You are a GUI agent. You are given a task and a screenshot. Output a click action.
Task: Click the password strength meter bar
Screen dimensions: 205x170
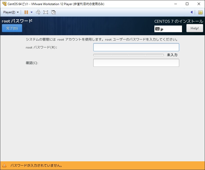[x=129, y=55]
